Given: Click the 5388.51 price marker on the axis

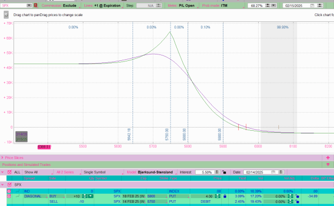Looking at the screenshot, I should point(44,147).
